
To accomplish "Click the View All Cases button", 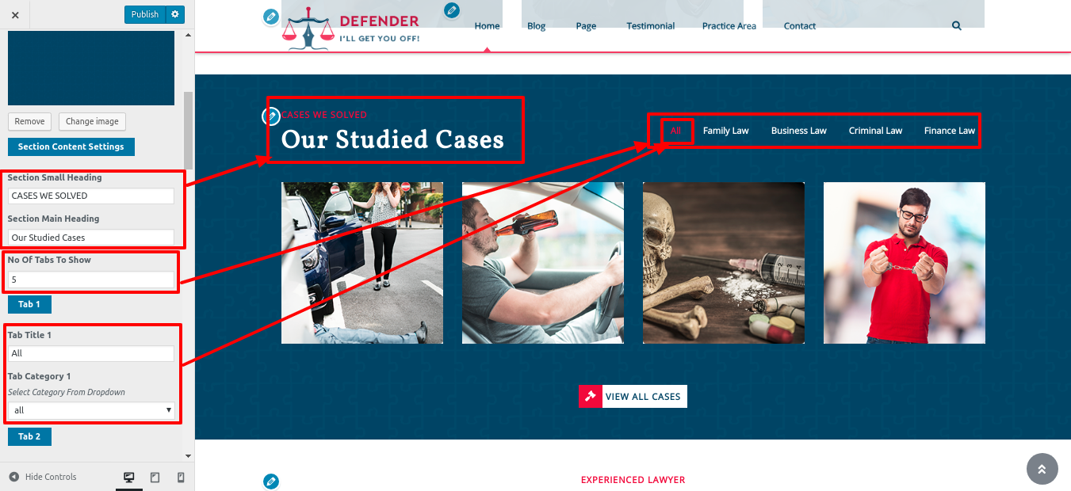I will pyautogui.click(x=633, y=397).
